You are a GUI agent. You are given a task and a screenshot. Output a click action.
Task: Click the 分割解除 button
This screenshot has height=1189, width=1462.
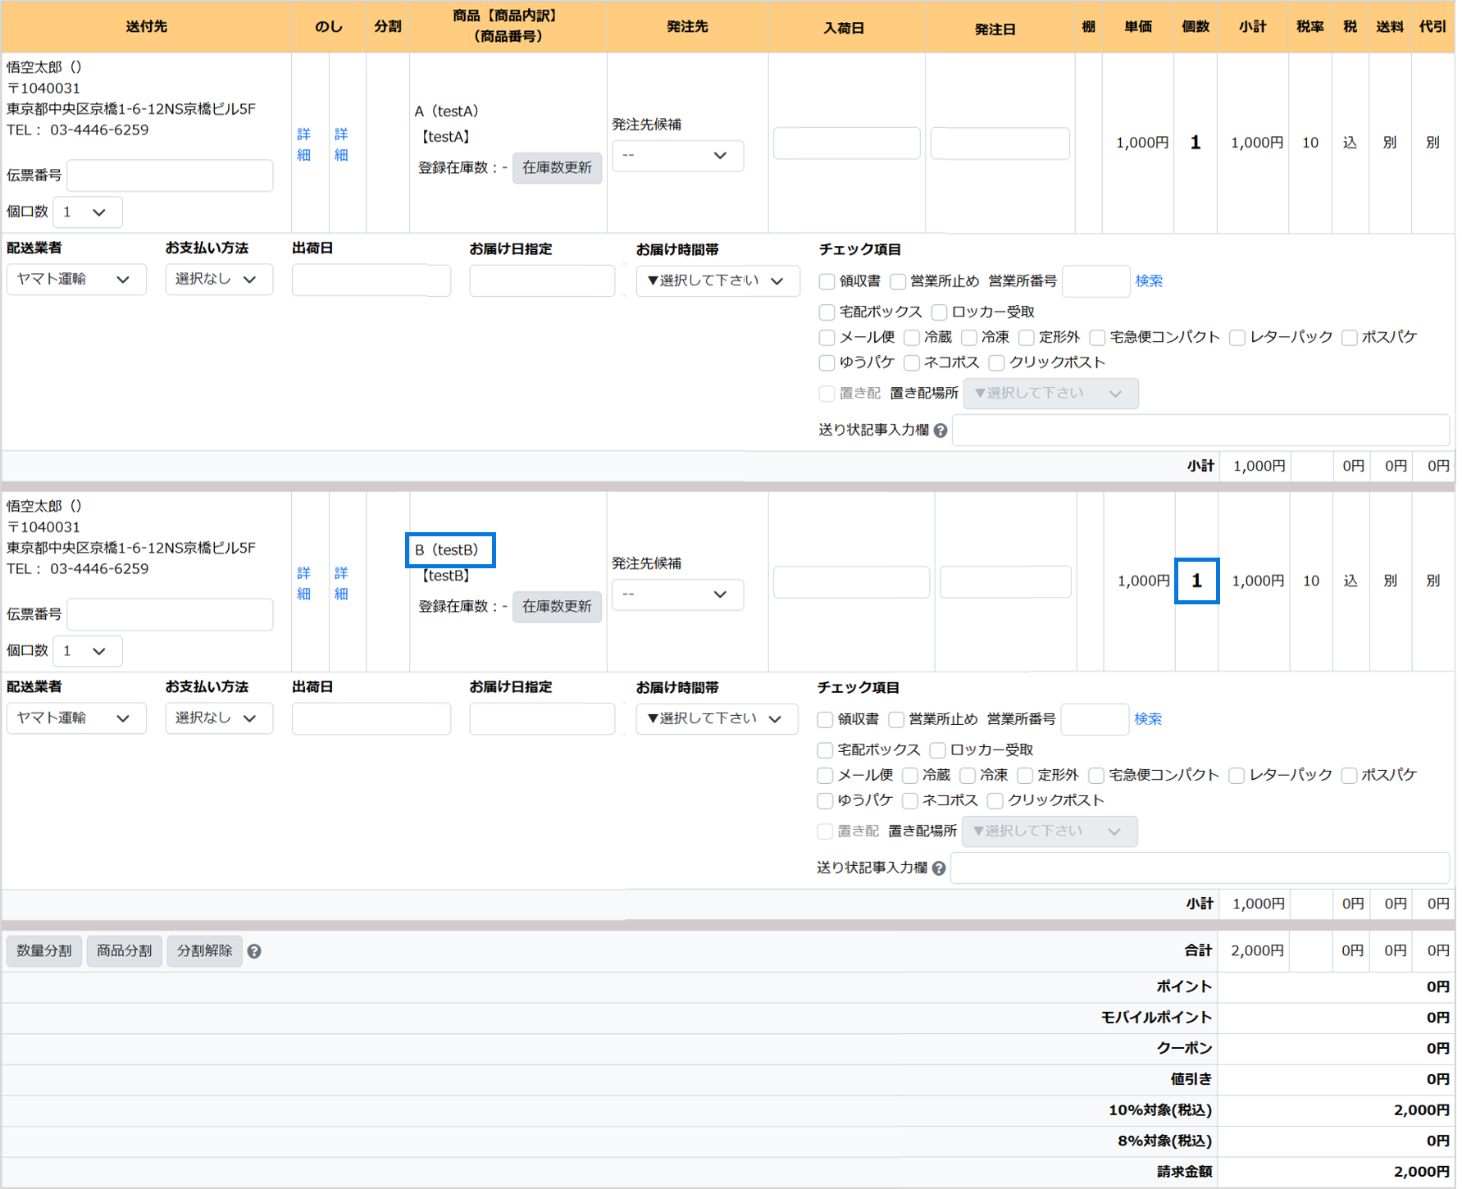[x=204, y=951]
